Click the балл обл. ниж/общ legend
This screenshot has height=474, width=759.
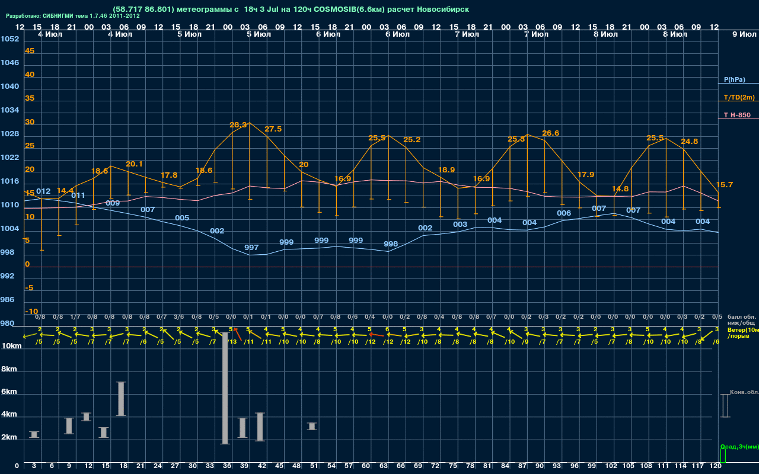point(741,320)
